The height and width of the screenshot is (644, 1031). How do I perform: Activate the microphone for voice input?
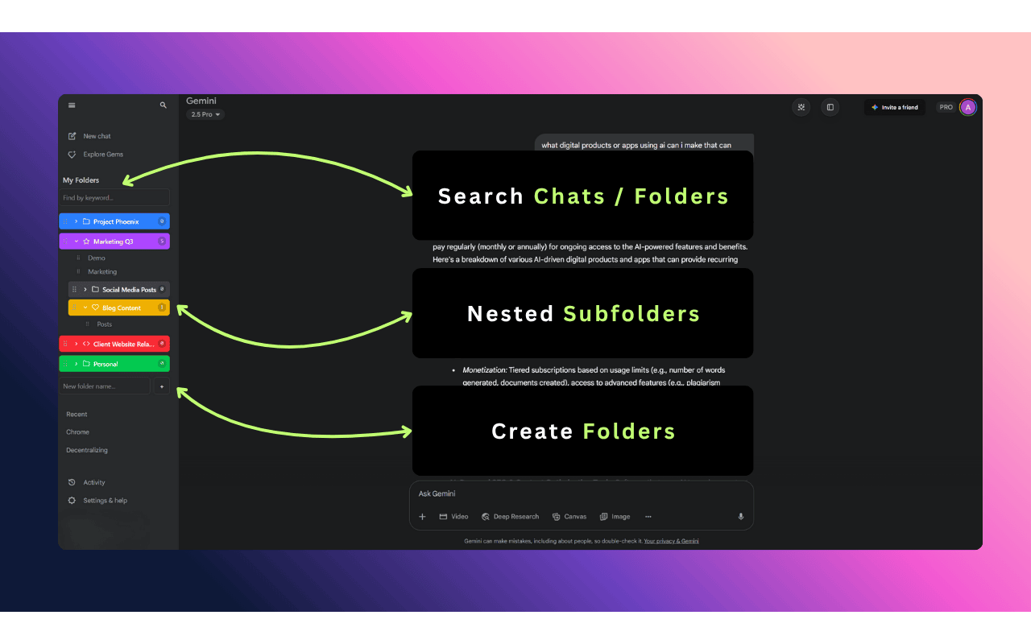coord(740,516)
